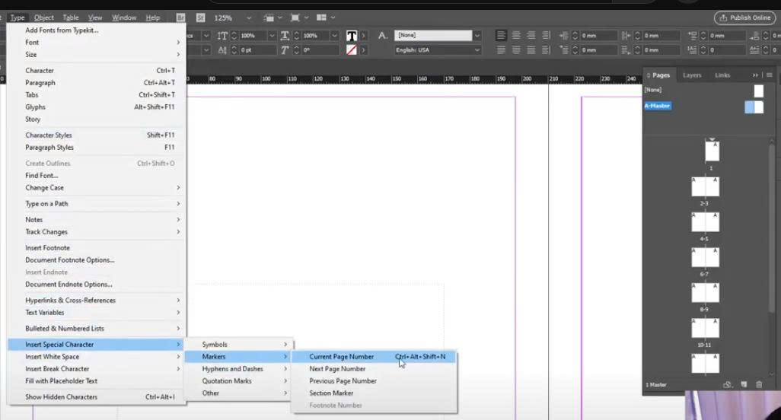Click the Skew italic T icon
Viewport: 781px width, 420px height.
(x=285, y=49)
